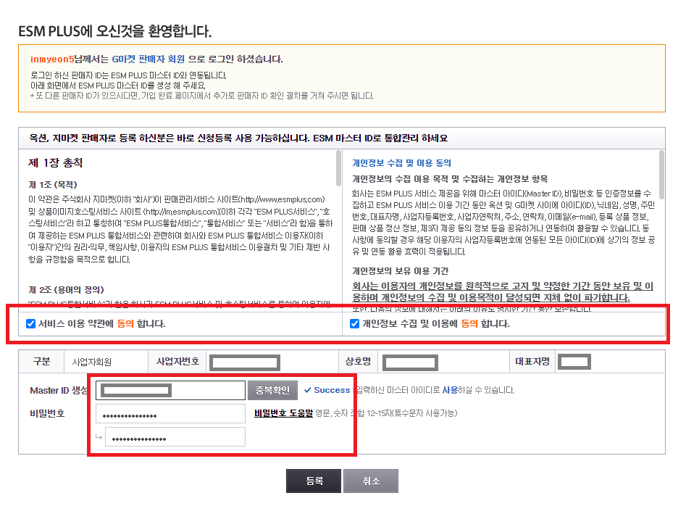The width and height of the screenshot is (686, 506).
Task: Click the G마켓 판매자 회원 text
Action: [x=149, y=59]
